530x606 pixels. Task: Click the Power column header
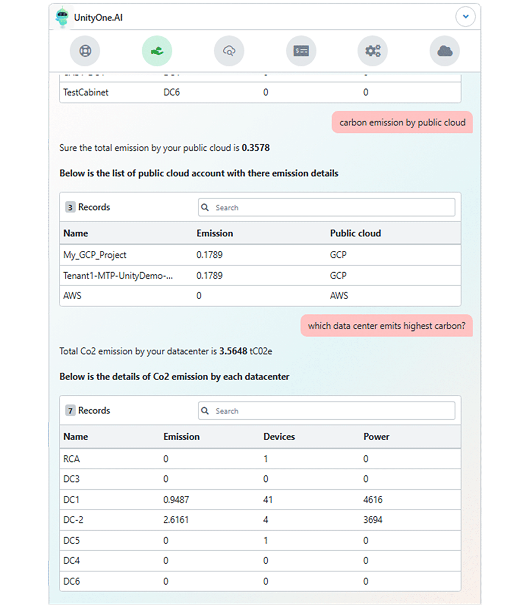tap(376, 437)
